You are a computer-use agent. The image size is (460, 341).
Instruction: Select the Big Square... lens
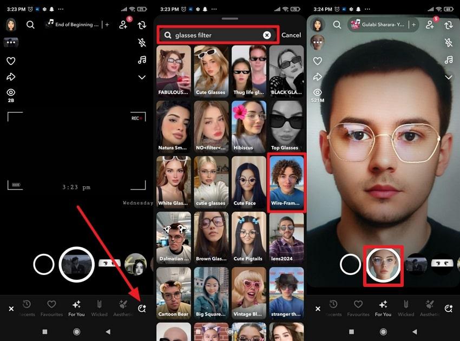point(211,293)
